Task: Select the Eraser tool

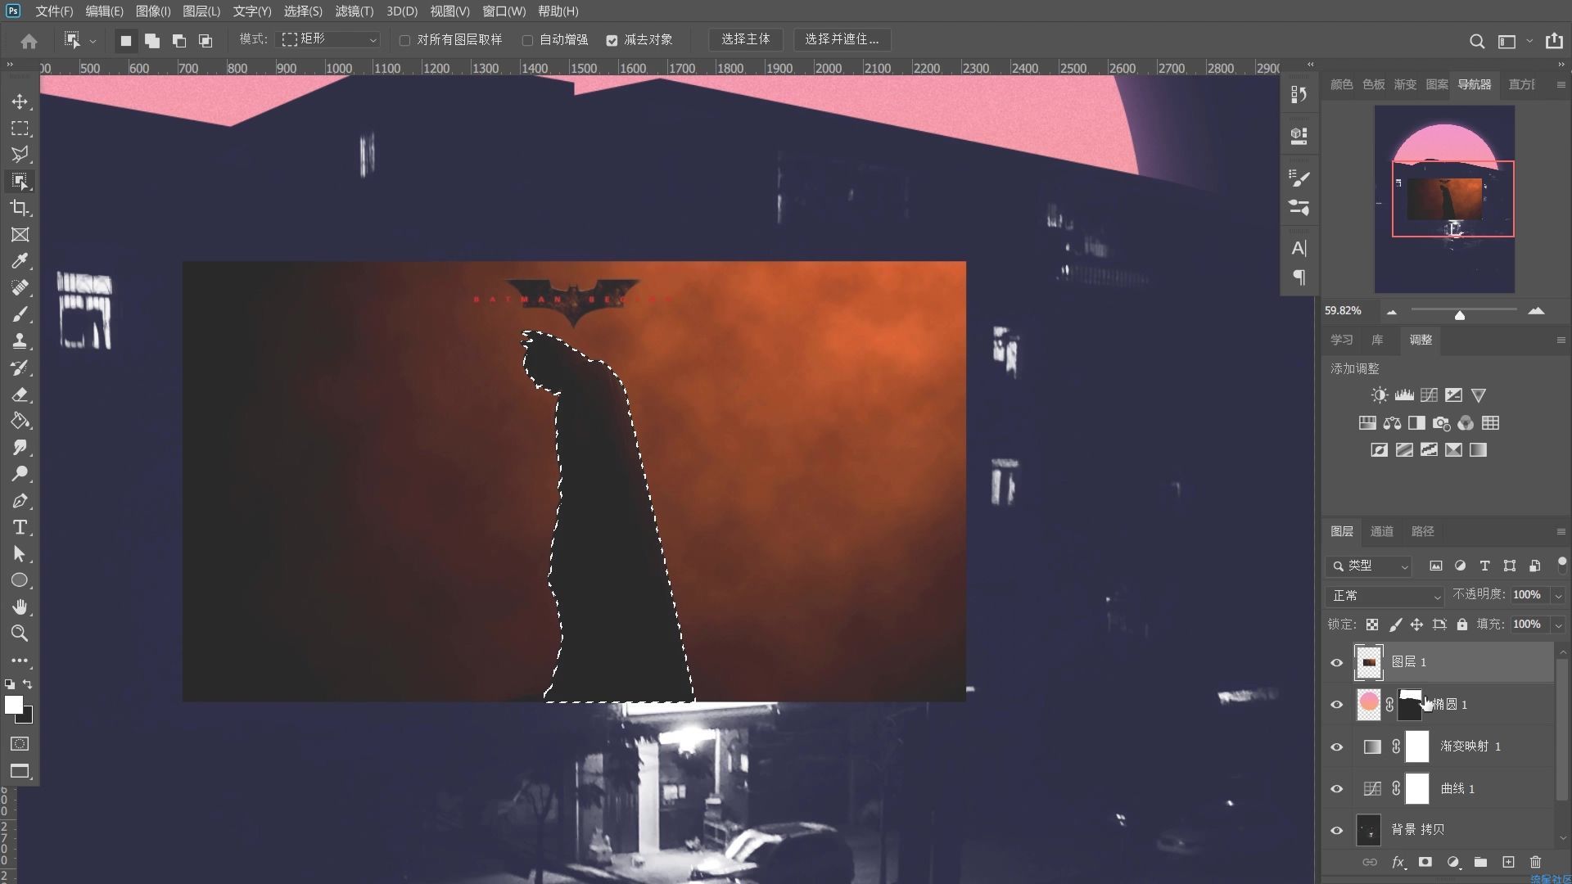Action: [x=20, y=395]
